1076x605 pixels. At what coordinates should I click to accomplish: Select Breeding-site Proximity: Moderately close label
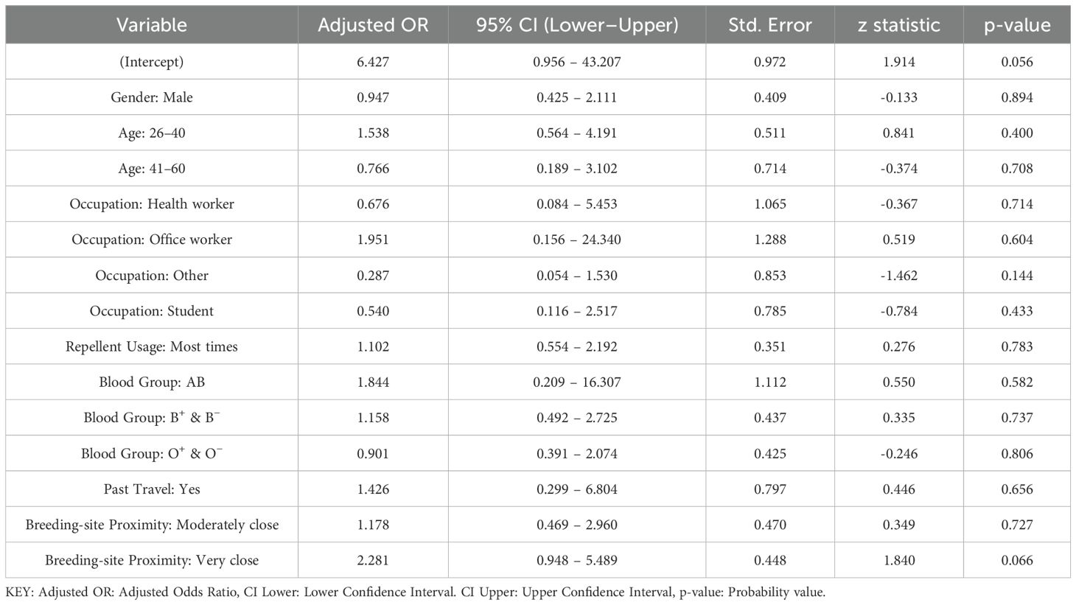pyautogui.click(x=152, y=525)
